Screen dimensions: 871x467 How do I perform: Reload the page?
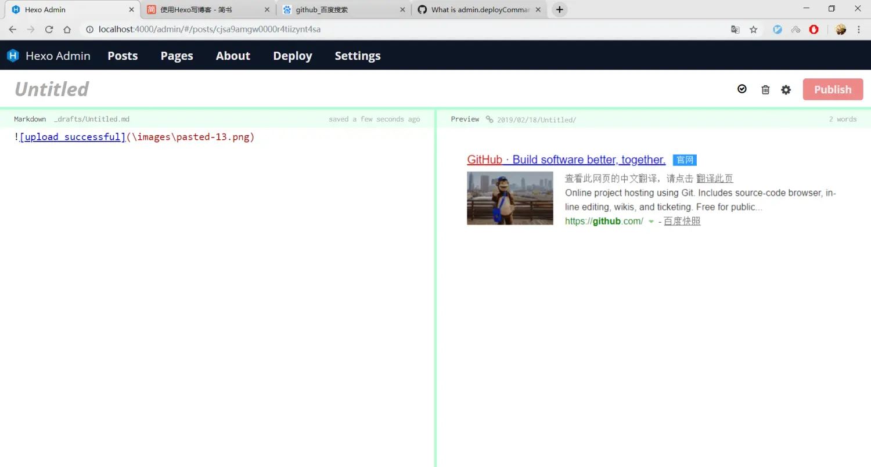coord(49,30)
